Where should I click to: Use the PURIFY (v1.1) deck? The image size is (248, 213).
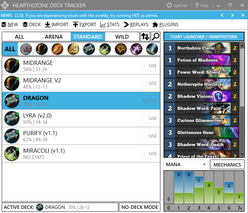point(153,136)
